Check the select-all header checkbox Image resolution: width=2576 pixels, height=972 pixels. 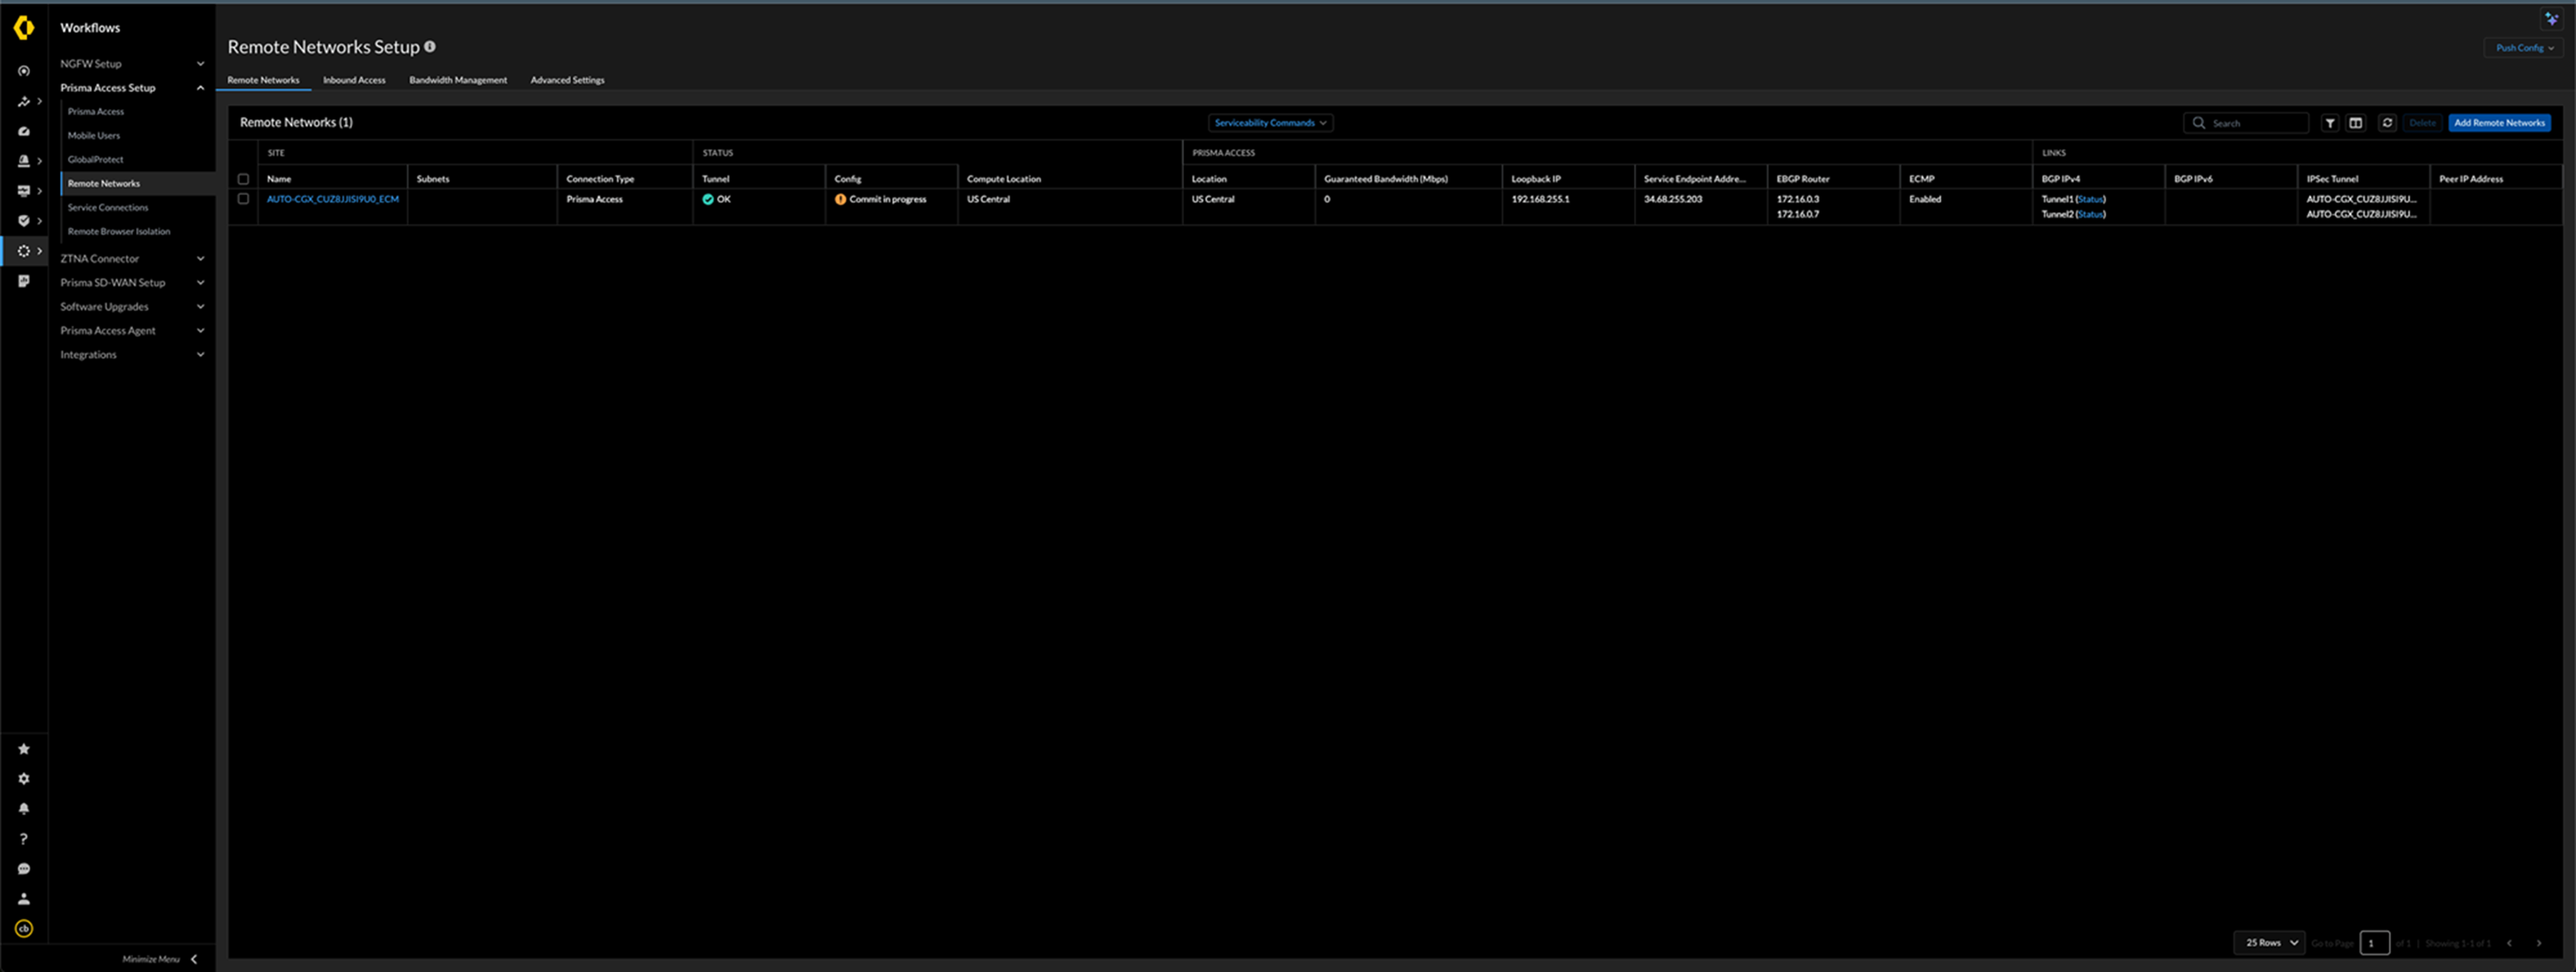[243, 179]
